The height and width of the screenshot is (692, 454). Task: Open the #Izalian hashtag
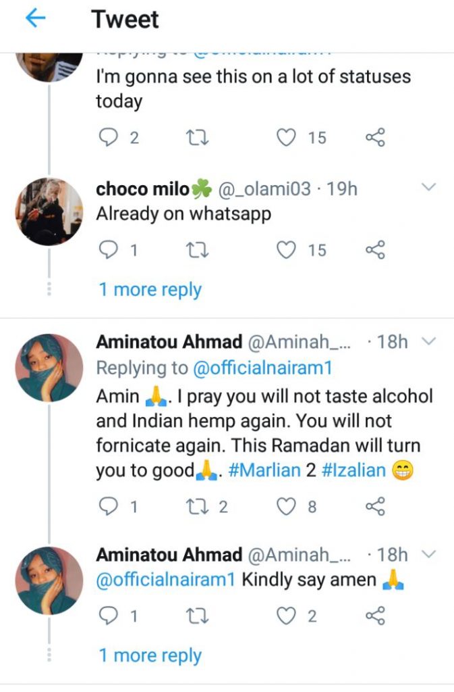click(x=353, y=471)
